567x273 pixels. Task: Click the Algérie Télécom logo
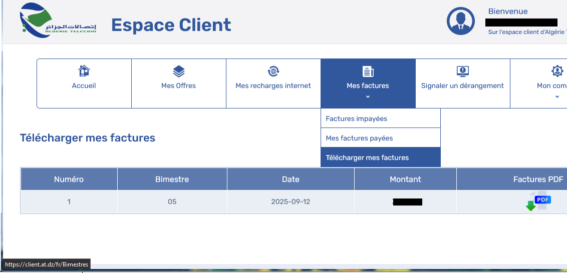(x=58, y=20)
